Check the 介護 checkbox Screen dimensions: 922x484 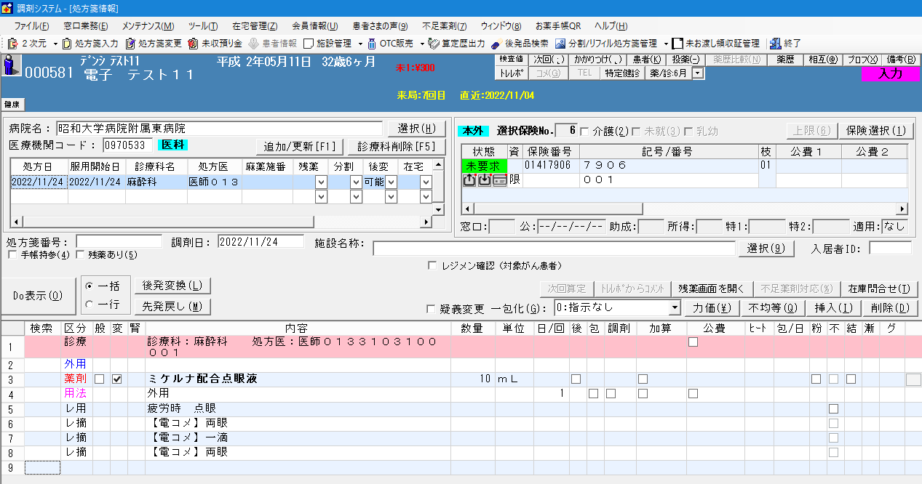[584, 132]
